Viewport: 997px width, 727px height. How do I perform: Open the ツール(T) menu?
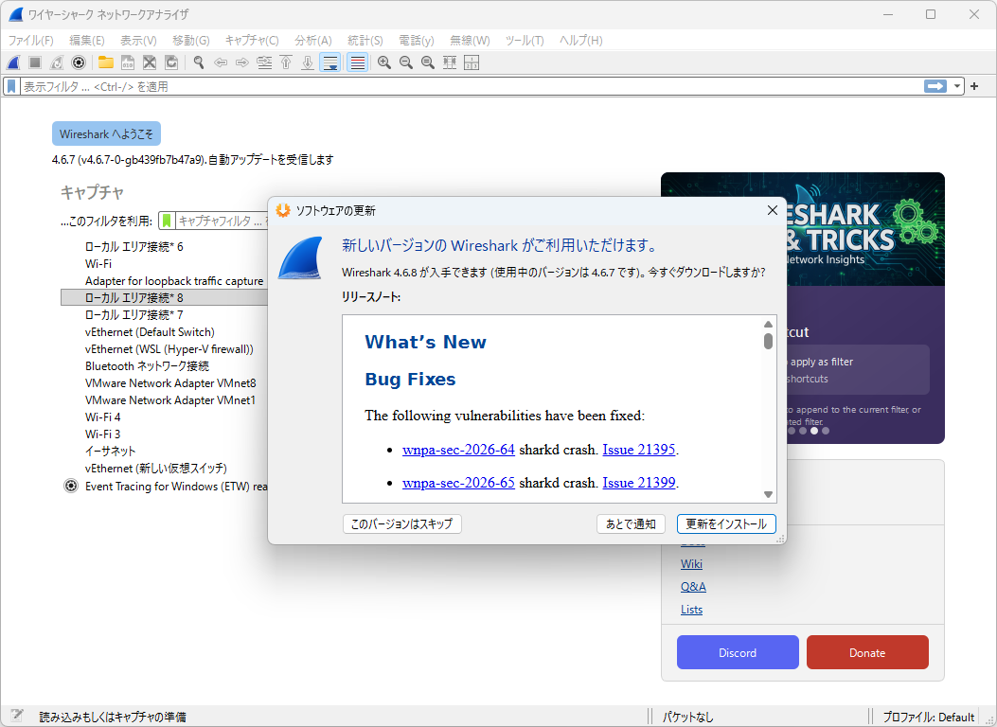524,40
